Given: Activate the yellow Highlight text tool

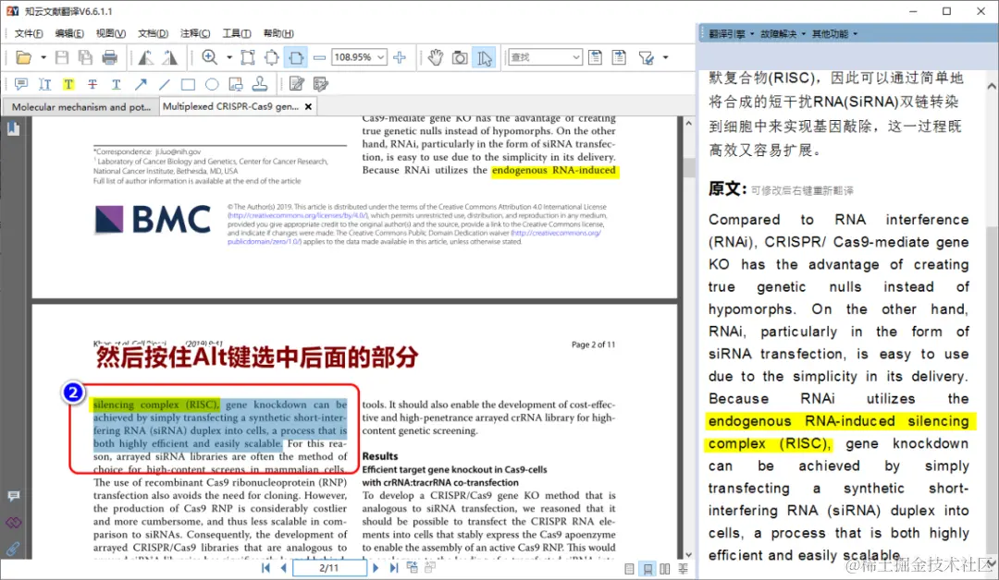Looking at the screenshot, I should (x=68, y=83).
